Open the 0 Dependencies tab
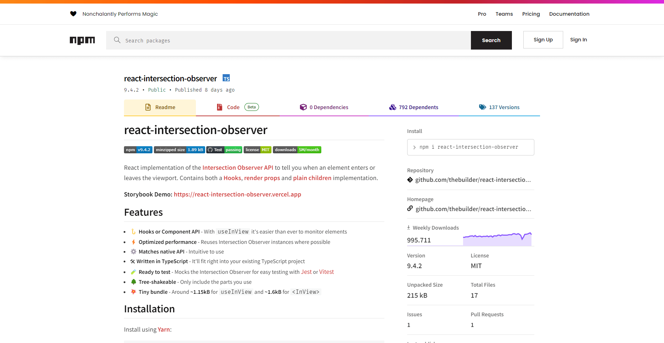664x343 pixels. (x=324, y=107)
